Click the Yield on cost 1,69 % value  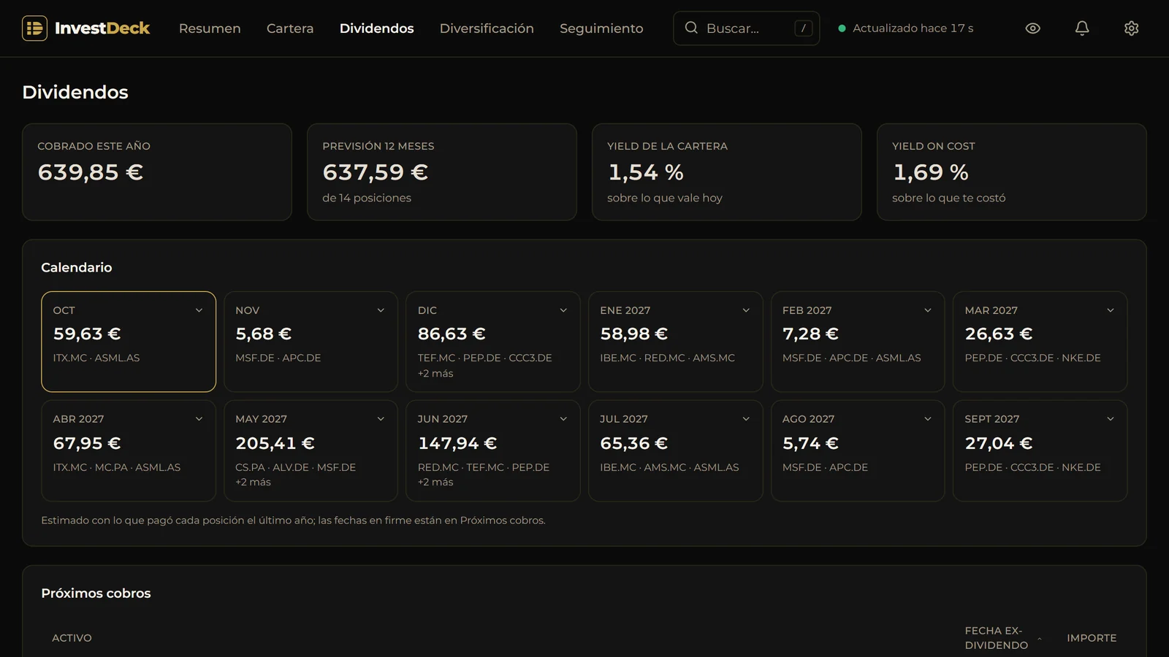coord(931,172)
